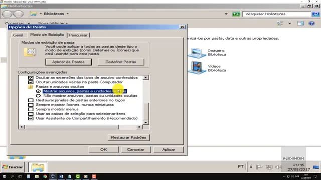Click scroll left arrow in settings list
321x180 pixels.
pyautogui.click(x=22, y=127)
